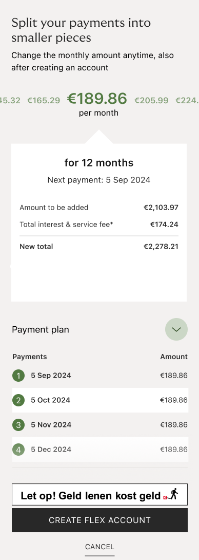Click the Payment plan heading

coord(41,330)
